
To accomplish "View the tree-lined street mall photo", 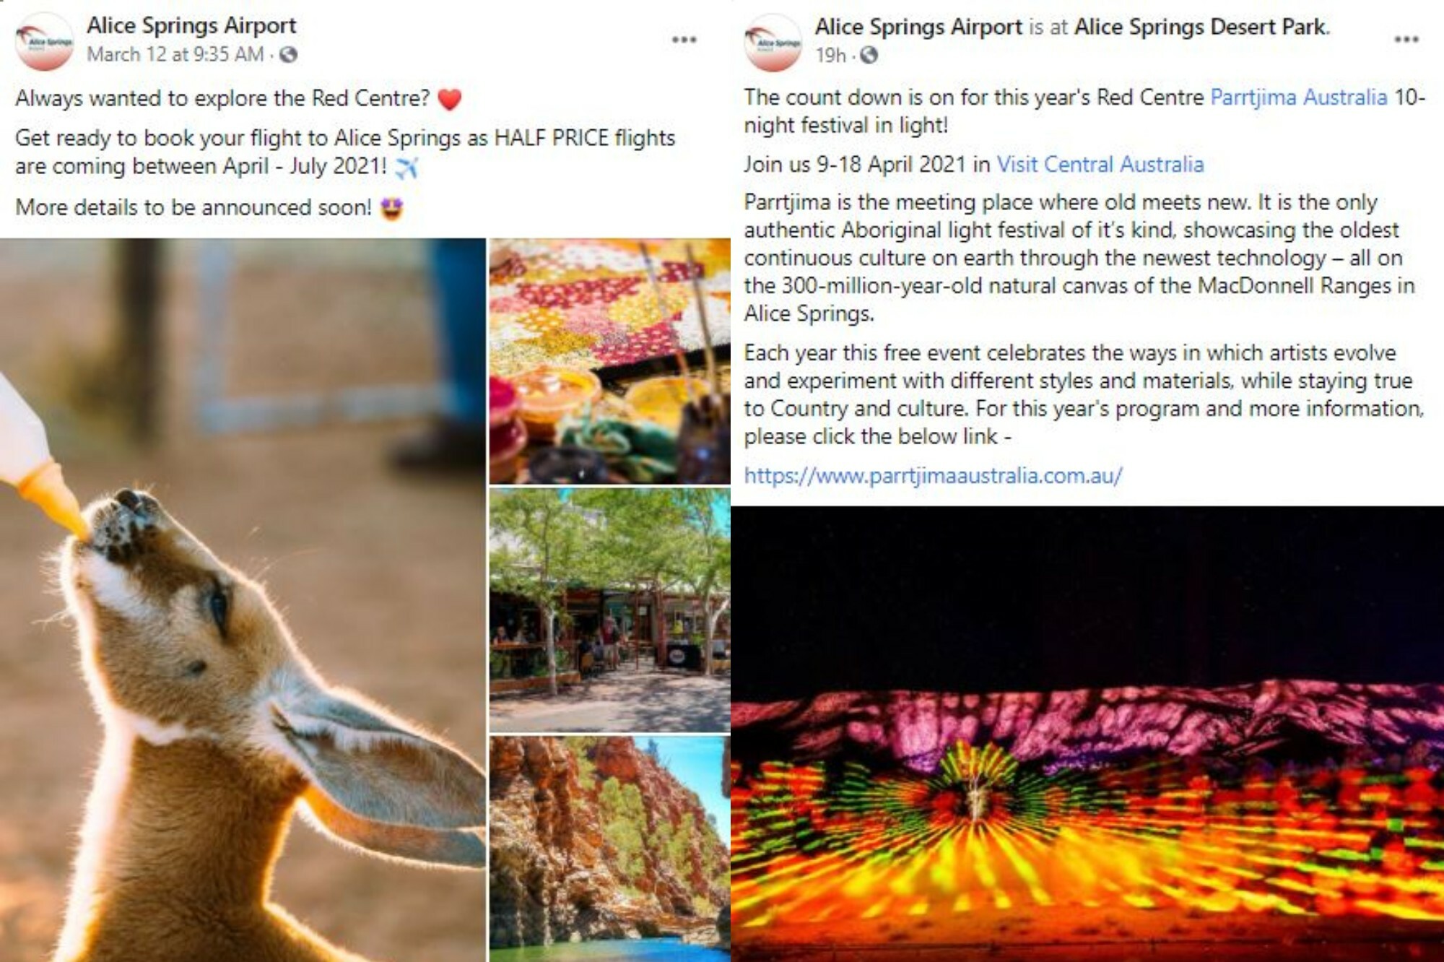I will coord(609,610).
